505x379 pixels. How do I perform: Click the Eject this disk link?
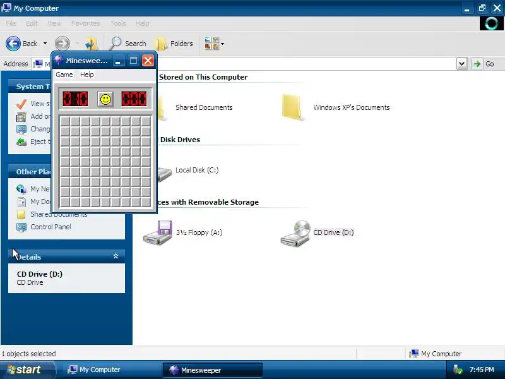[x=40, y=141]
